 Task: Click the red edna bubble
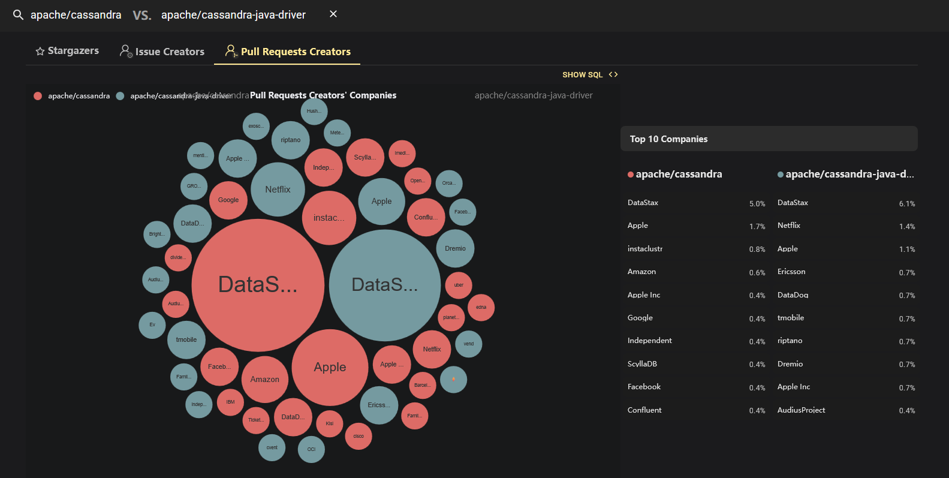pyautogui.click(x=481, y=308)
